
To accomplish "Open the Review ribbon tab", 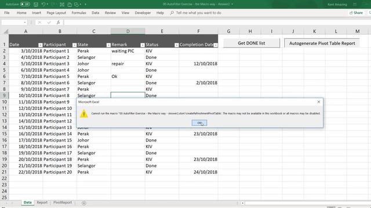I will click(110, 13).
